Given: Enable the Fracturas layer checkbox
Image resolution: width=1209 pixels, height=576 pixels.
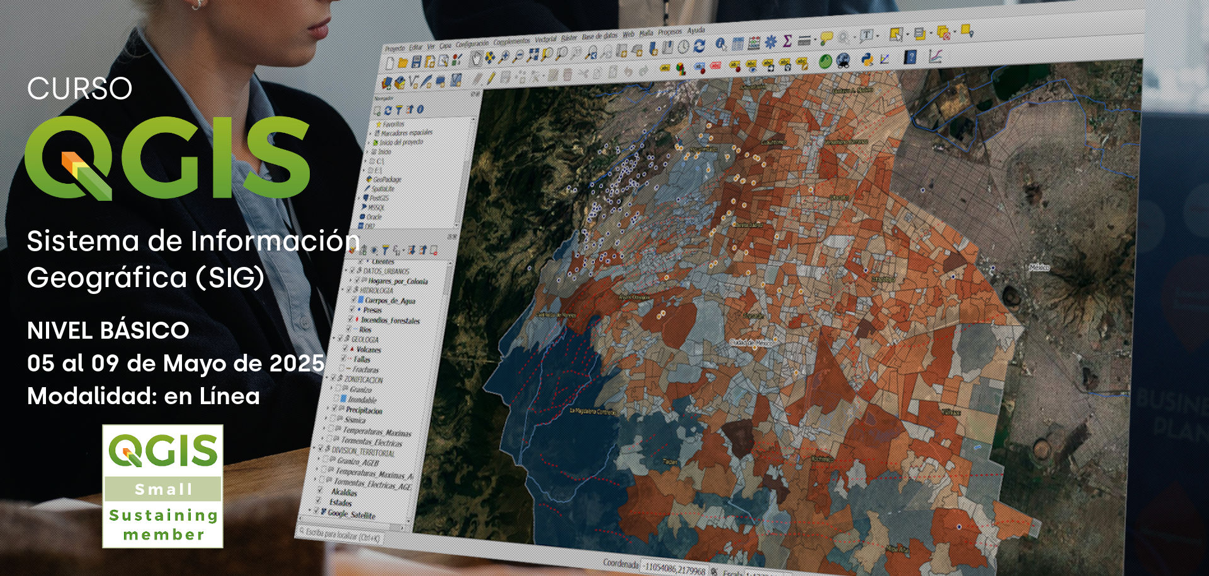Looking at the screenshot, I should pos(341,369).
